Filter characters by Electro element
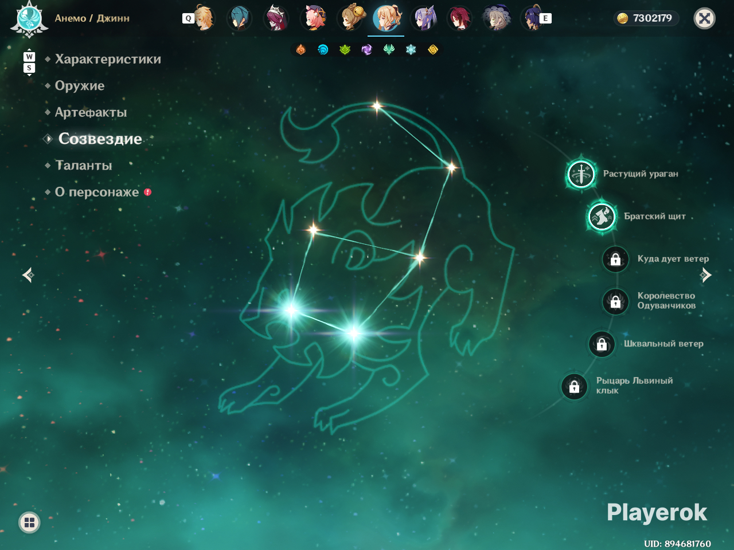734x550 pixels. tap(367, 50)
